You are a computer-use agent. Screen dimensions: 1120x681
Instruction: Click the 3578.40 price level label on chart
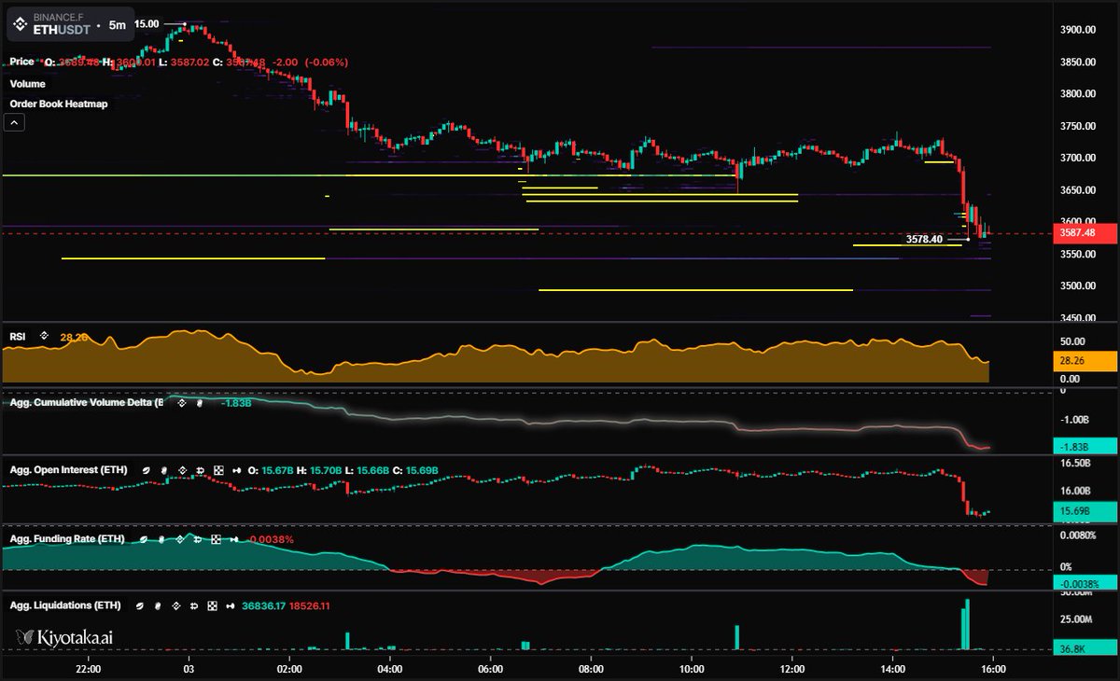pyautogui.click(x=925, y=240)
